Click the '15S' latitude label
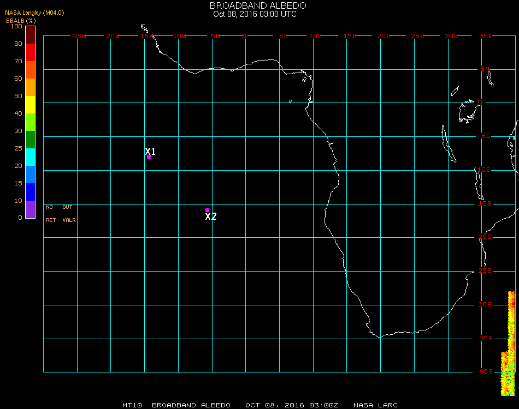The width and height of the screenshot is (519, 409). (485, 203)
